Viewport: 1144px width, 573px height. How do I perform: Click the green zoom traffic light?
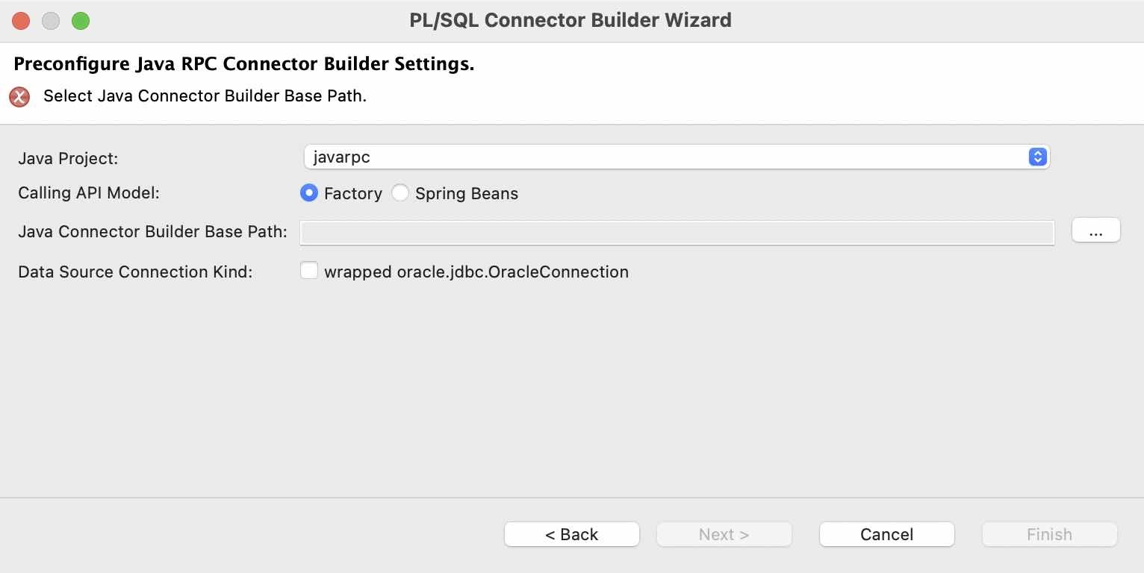(81, 21)
